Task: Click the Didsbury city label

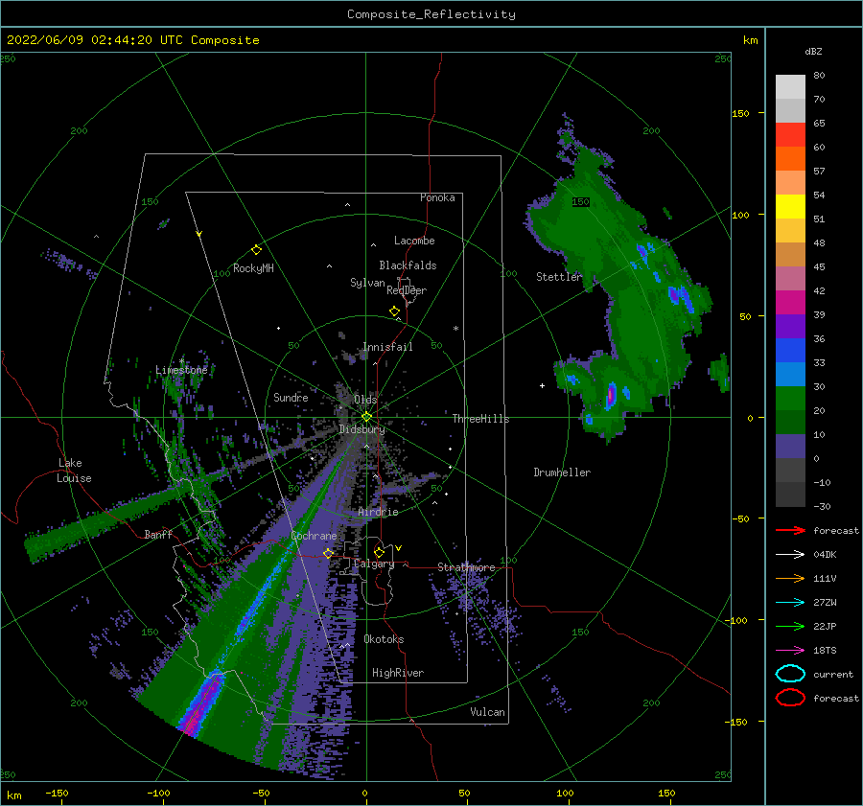Action: (362, 429)
